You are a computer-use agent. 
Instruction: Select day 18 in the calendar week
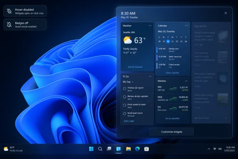click(x=159, y=41)
